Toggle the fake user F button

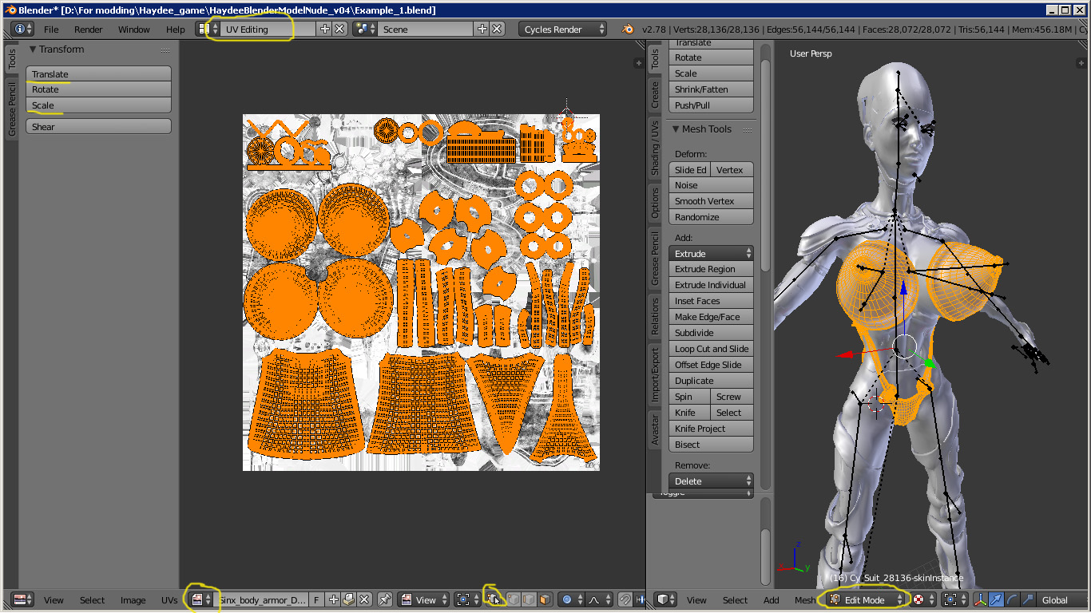[x=316, y=599]
